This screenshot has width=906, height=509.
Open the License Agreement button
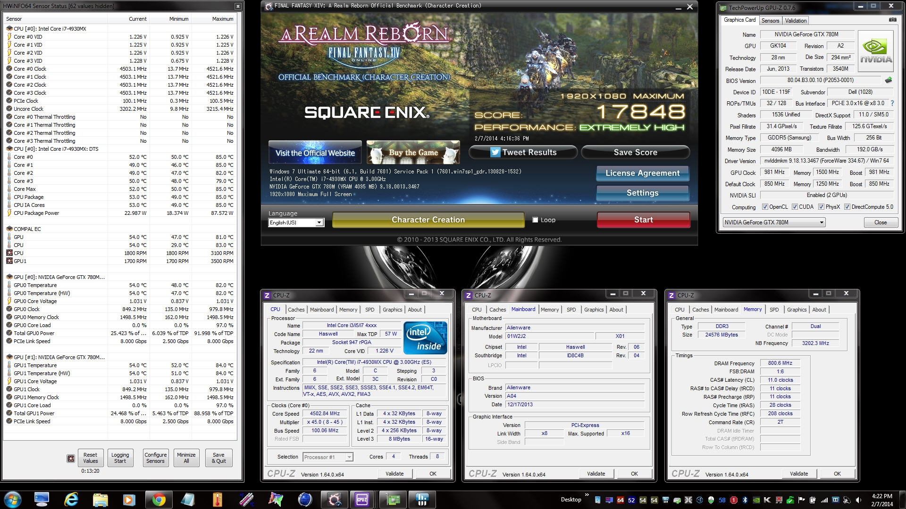[x=643, y=173]
